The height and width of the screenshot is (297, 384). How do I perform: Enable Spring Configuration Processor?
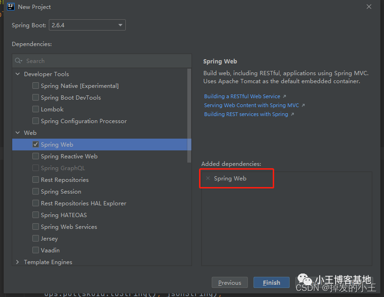point(36,121)
